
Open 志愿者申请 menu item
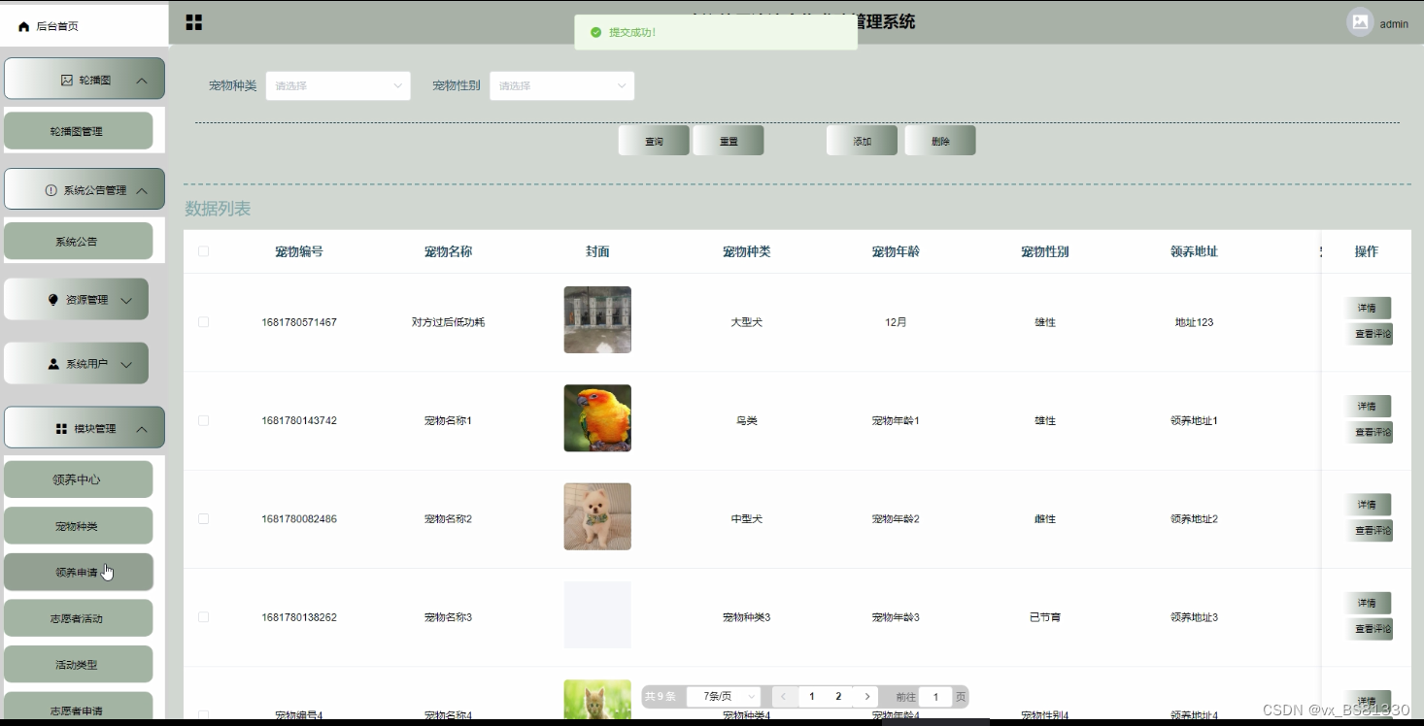pos(78,709)
